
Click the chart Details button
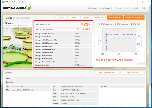coord(141,64)
